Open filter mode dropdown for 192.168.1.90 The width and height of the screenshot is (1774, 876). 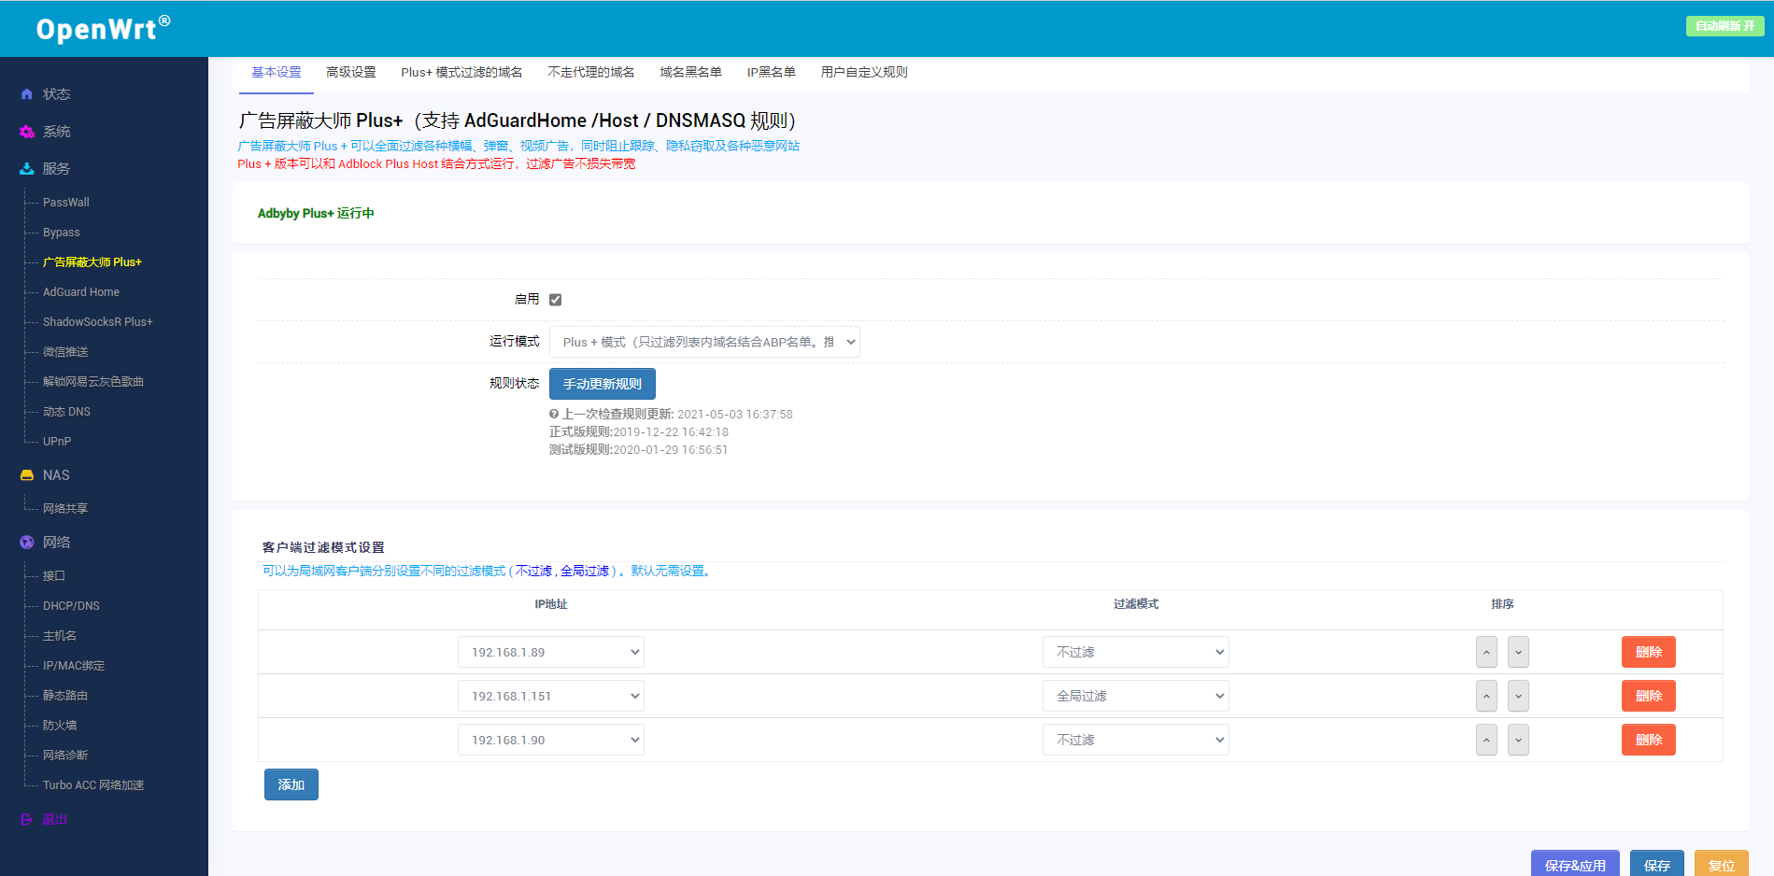coord(1136,740)
